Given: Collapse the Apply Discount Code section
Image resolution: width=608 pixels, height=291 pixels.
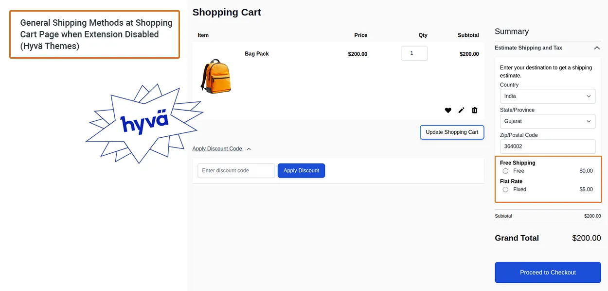Looking at the screenshot, I should [x=249, y=149].
